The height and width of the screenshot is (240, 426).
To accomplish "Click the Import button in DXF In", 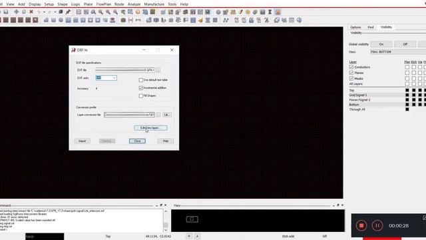I will click(x=83, y=141).
